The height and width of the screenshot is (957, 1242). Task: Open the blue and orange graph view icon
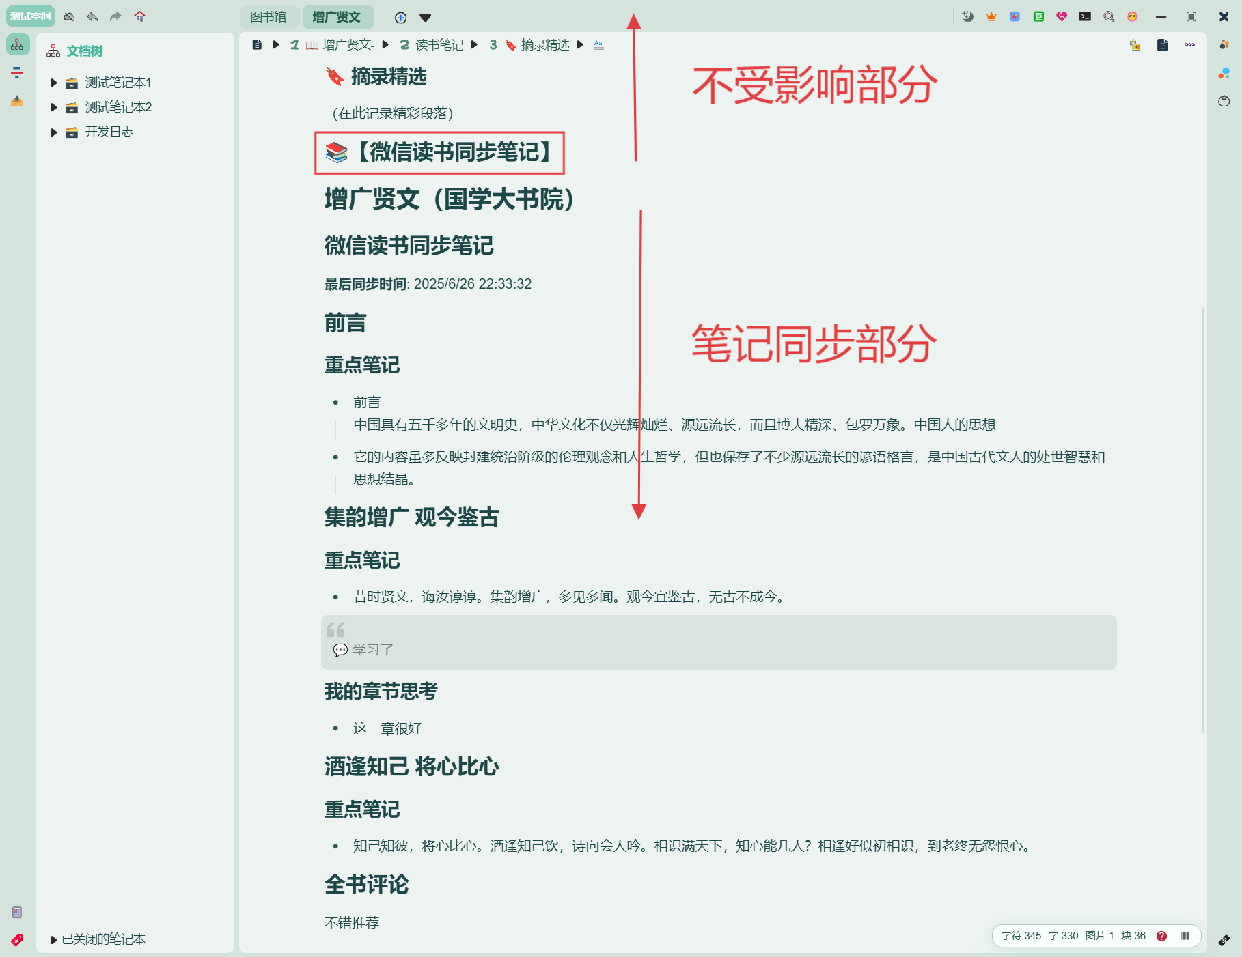[1224, 73]
